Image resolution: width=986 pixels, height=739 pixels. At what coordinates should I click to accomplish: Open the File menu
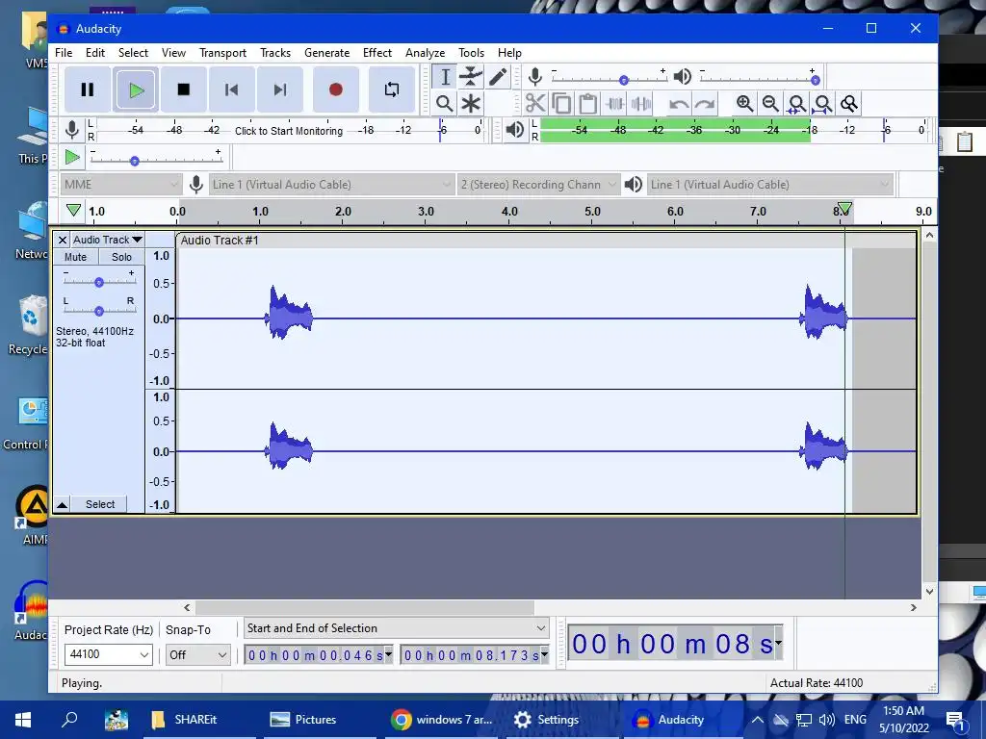[64, 53]
